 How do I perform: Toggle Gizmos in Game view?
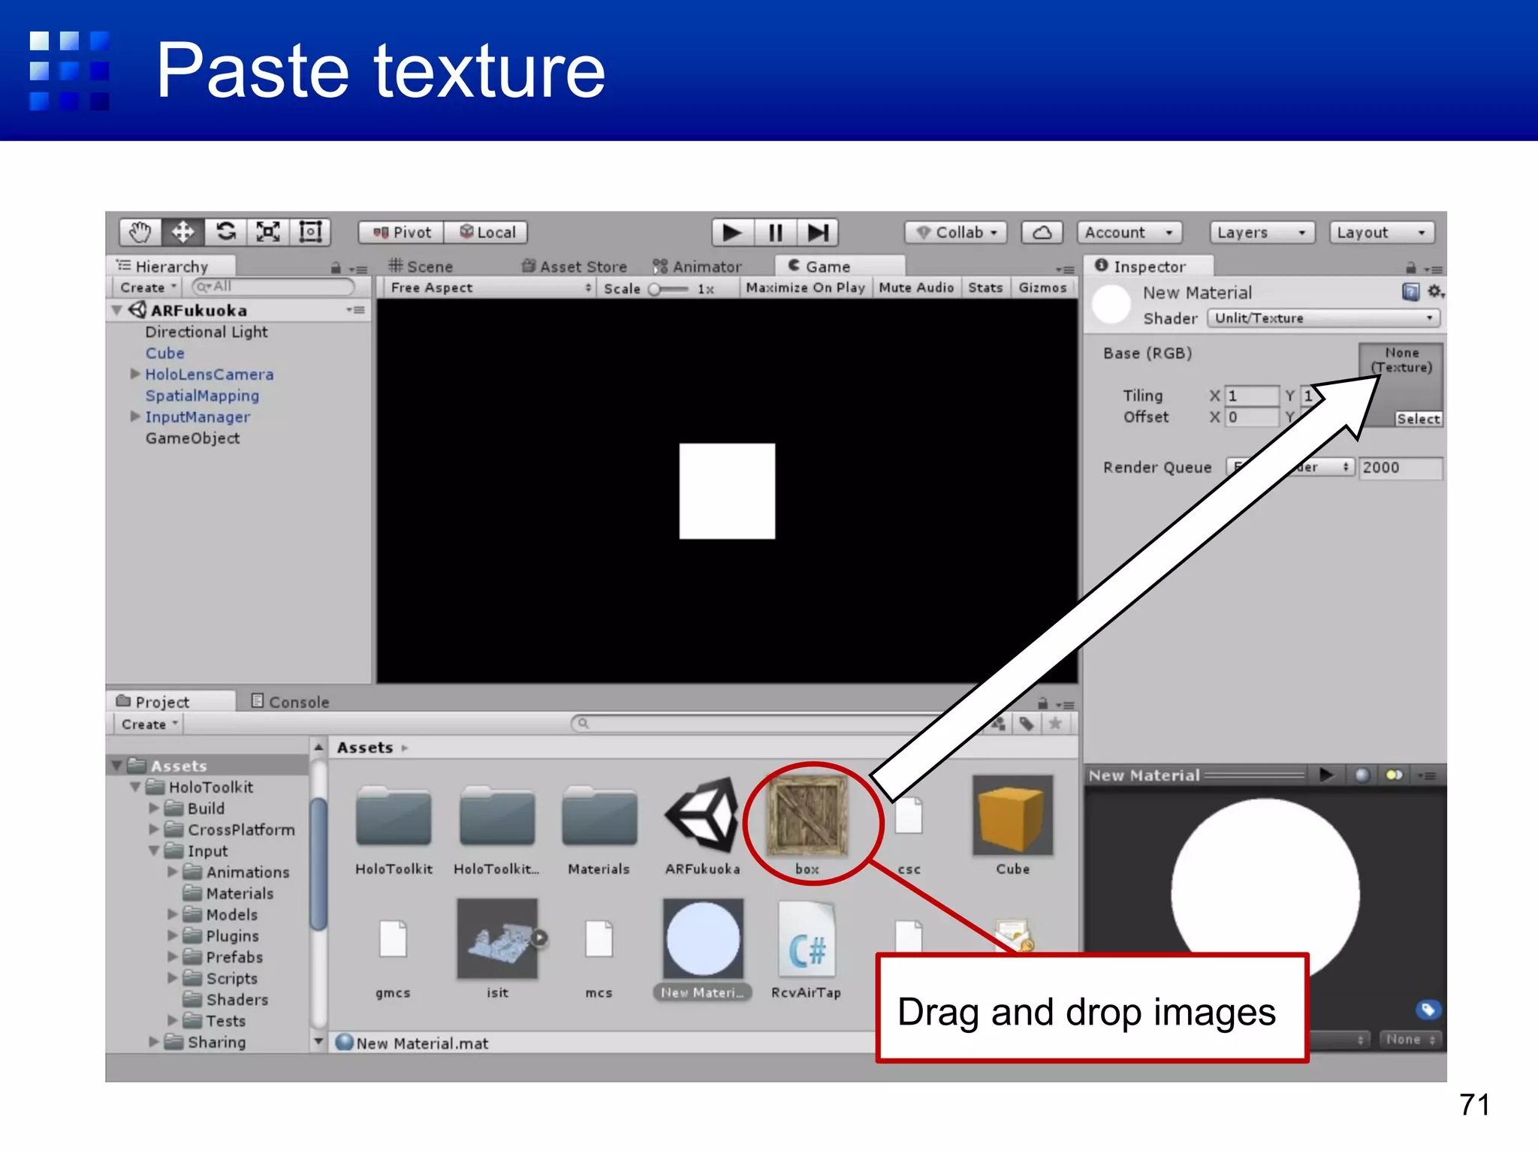click(x=1042, y=287)
